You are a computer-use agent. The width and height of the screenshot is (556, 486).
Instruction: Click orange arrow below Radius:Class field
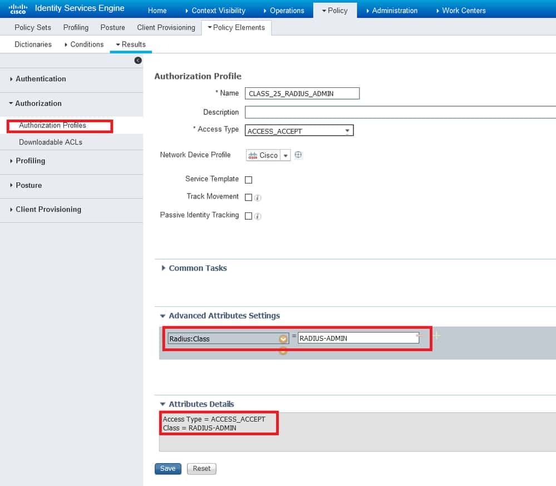point(283,351)
